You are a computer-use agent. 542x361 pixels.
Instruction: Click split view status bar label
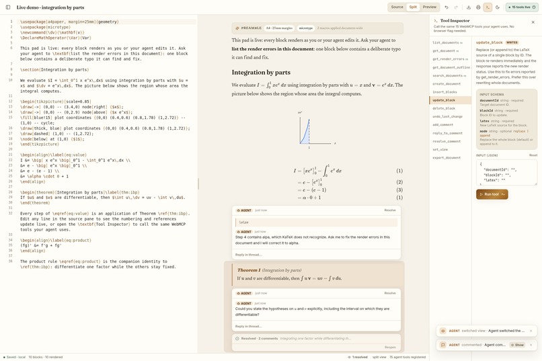[x=379, y=357]
